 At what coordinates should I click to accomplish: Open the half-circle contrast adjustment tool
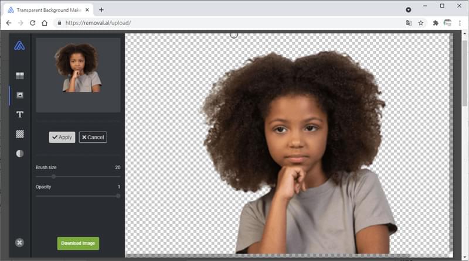point(20,153)
